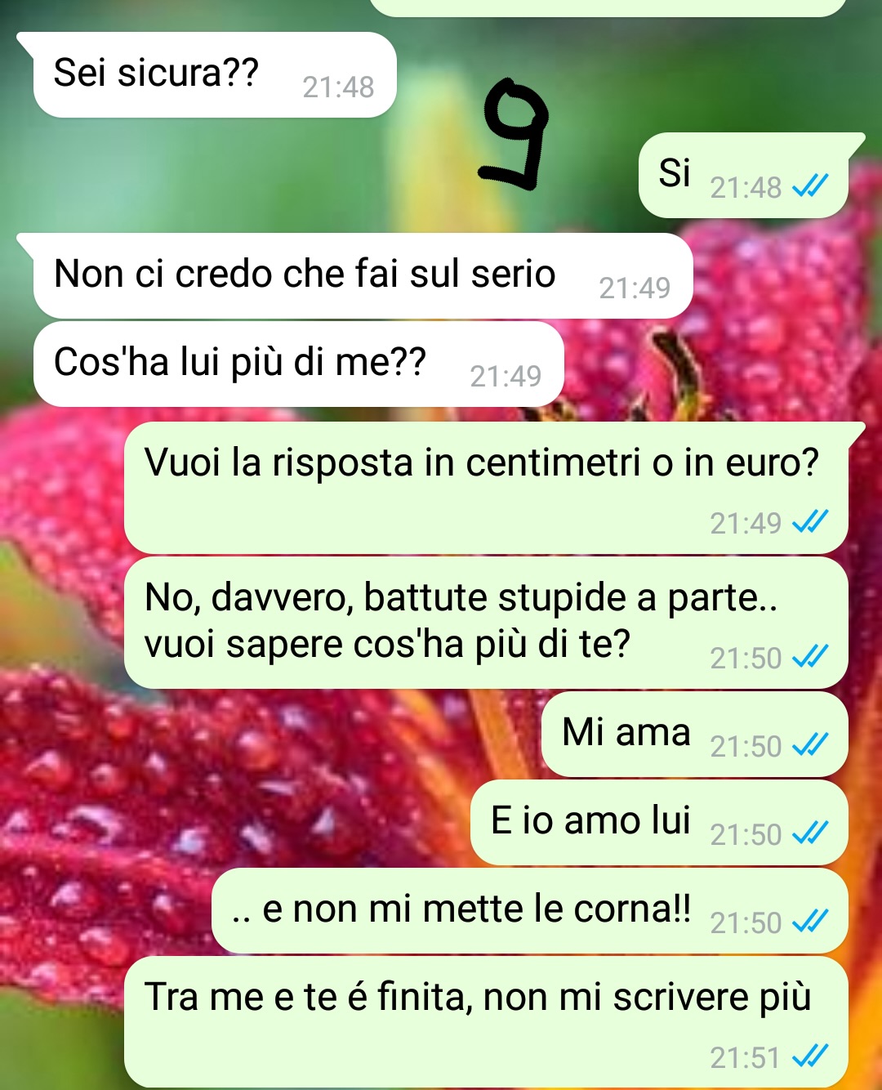The height and width of the screenshot is (1090, 882).
Task: Select ".. e non mi mette le corna!!" message
Action: point(530,910)
